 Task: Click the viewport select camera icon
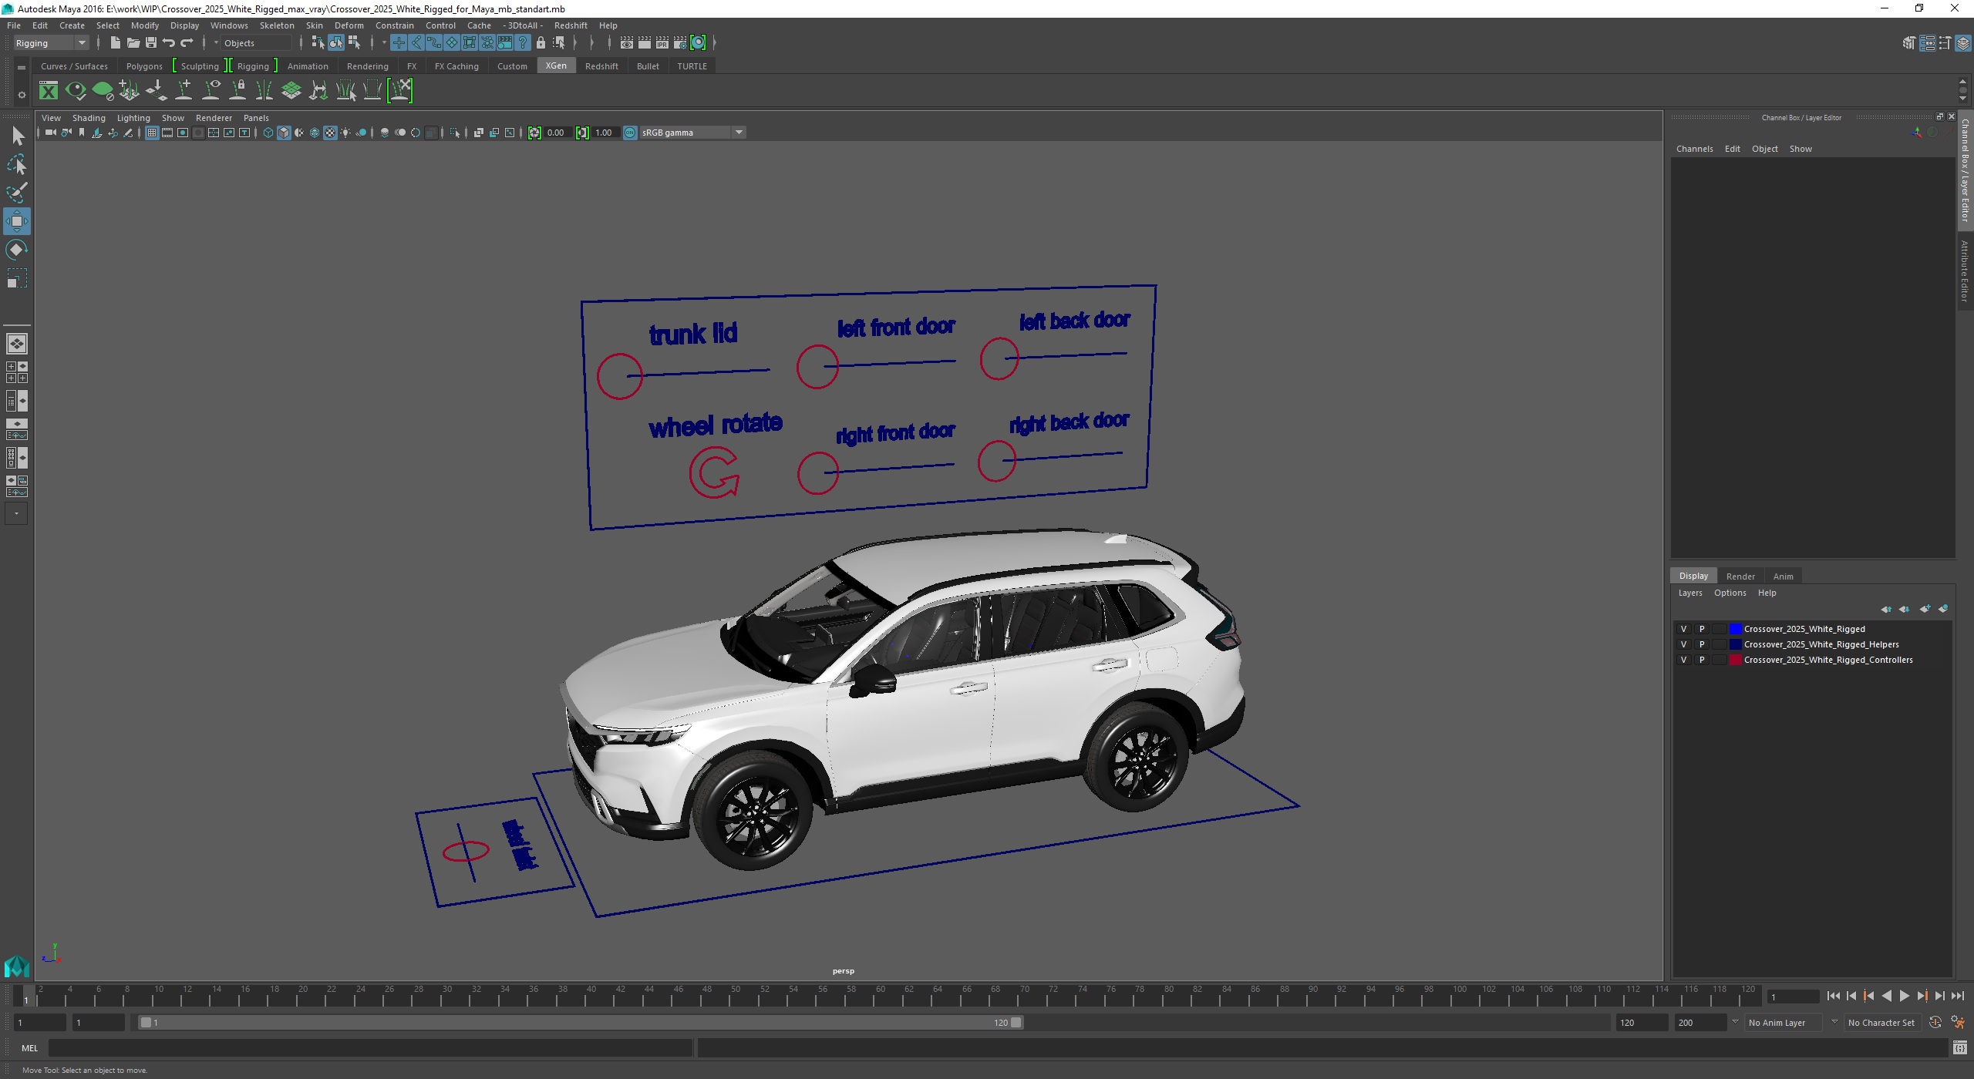(50, 133)
